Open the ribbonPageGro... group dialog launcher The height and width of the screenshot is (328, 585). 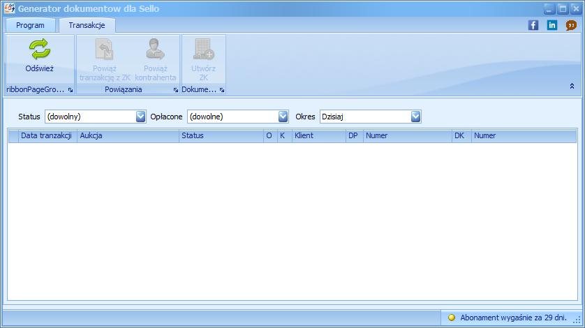coord(71,90)
